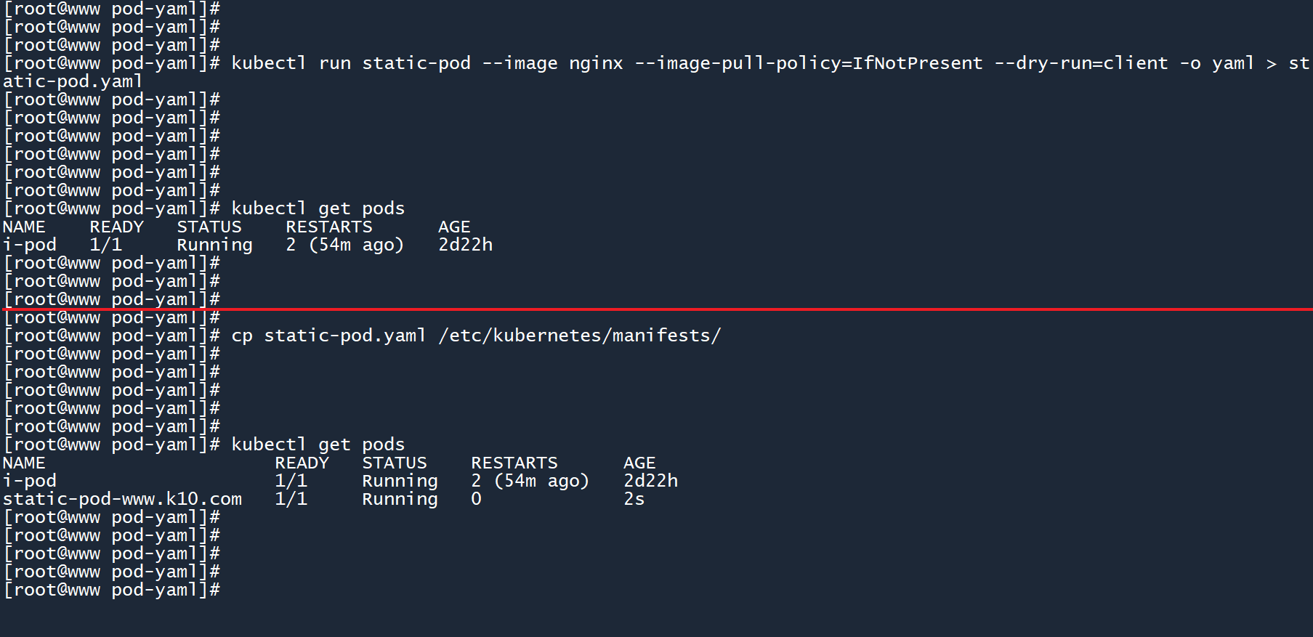The width and height of the screenshot is (1313, 637).
Task: Click the 2s age value of the static pod
Action: click(x=634, y=500)
